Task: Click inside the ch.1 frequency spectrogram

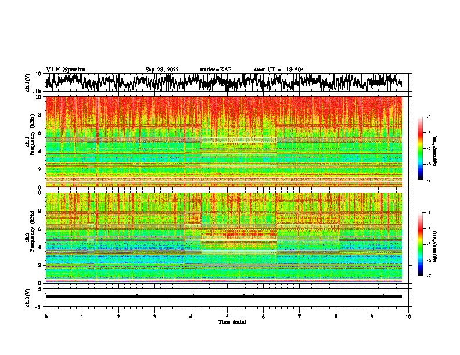Action: (x=224, y=142)
